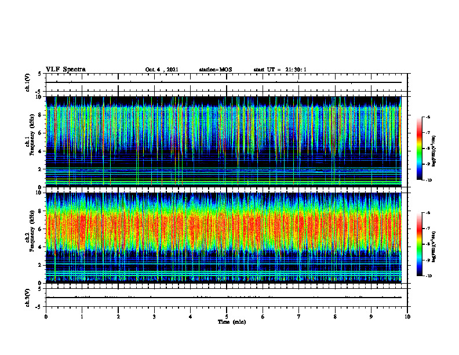
Task: Click the ch.3 waveform trace line
Action: pyautogui.click(x=224, y=298)
